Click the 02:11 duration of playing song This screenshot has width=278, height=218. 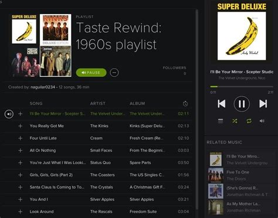click(183, 114)
